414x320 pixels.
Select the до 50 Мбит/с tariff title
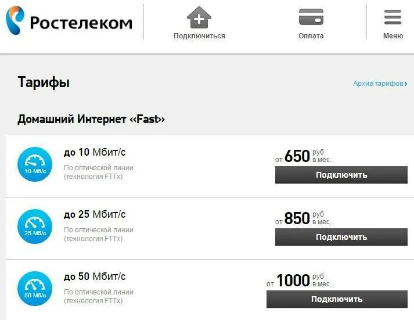95,276
